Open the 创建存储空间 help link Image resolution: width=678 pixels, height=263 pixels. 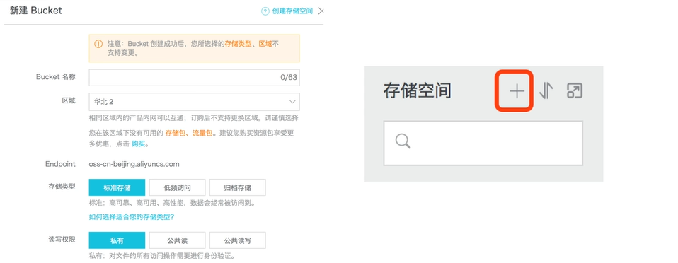tap(292, 11)
